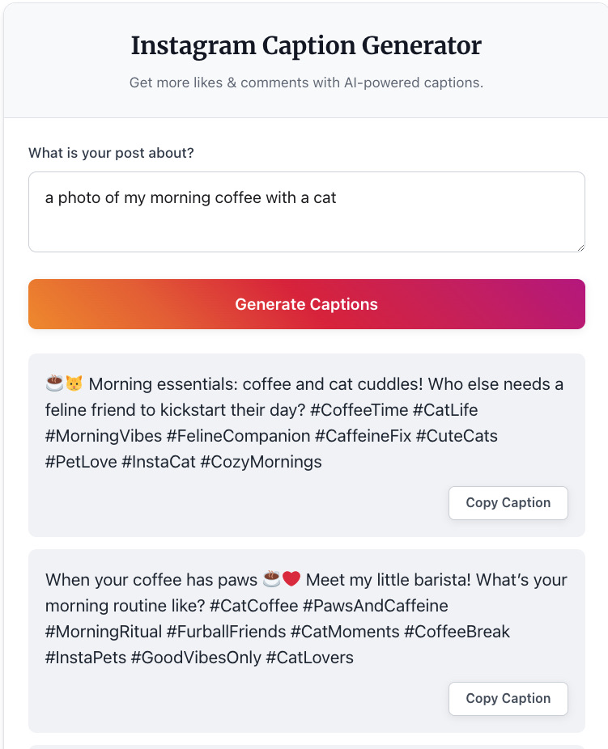Click the Instagram Caption Generator title

[x=306, y=46]
